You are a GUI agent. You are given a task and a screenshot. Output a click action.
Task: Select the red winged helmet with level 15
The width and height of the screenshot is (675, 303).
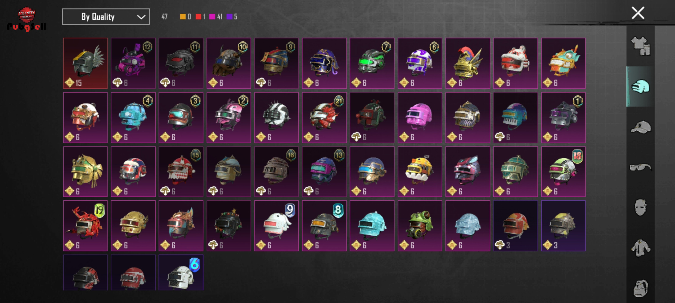click(85, 63)
